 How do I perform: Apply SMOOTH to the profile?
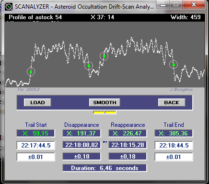coord(104,102)
